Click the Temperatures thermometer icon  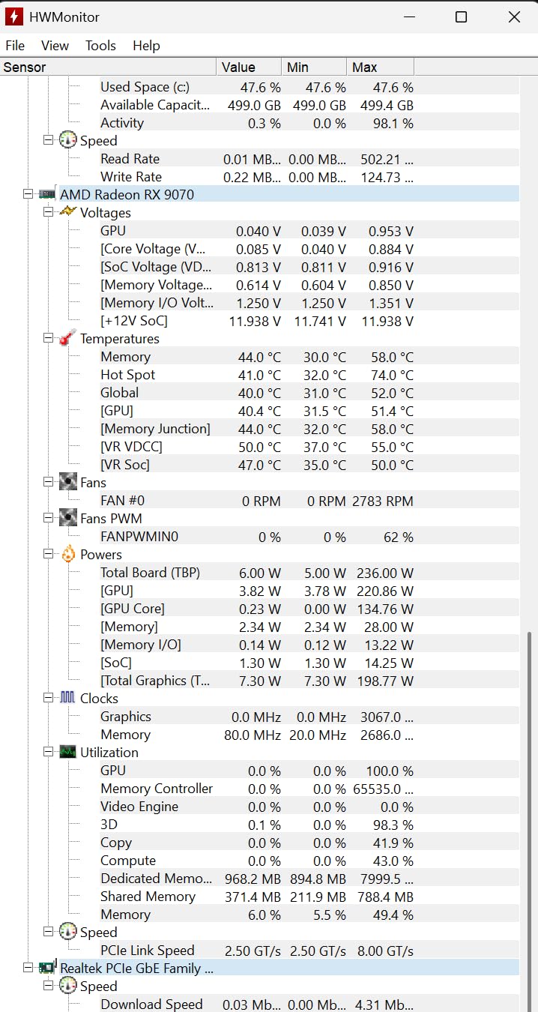coord(67,338)
